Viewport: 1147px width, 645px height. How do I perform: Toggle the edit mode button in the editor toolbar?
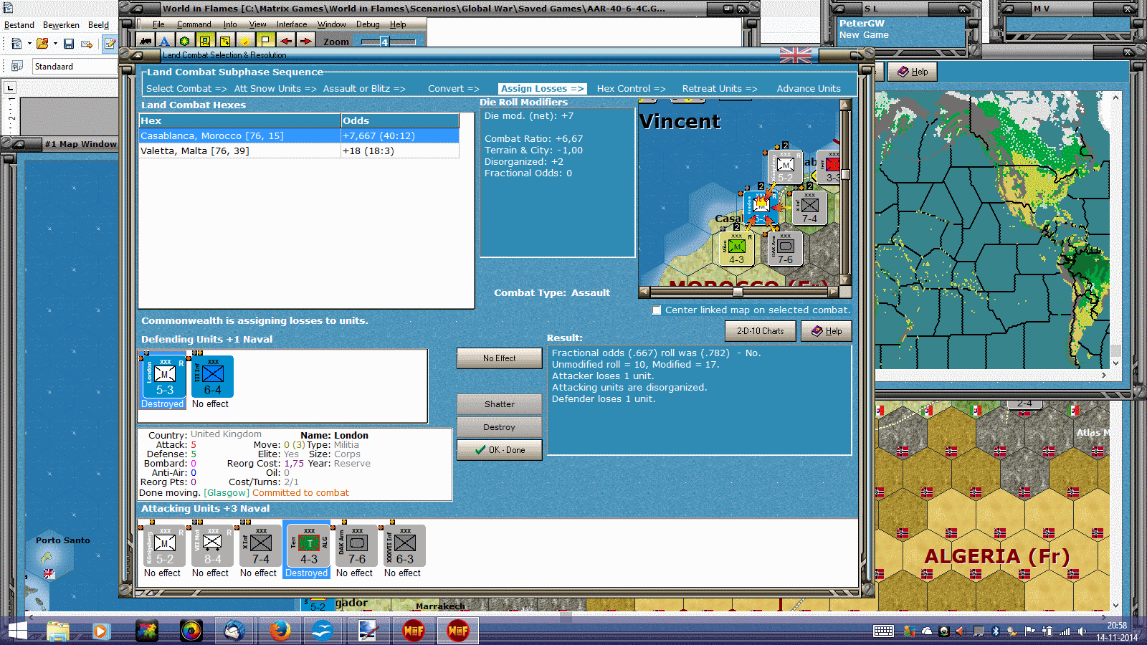point(110,44)
